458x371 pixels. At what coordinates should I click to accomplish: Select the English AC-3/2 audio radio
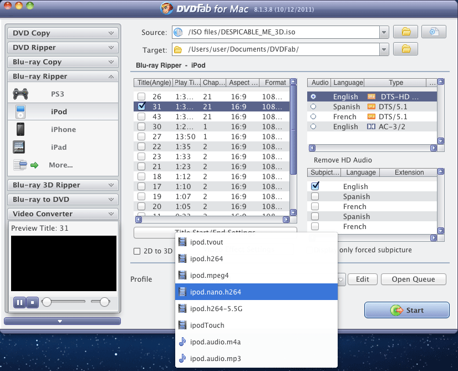[313, 126]
